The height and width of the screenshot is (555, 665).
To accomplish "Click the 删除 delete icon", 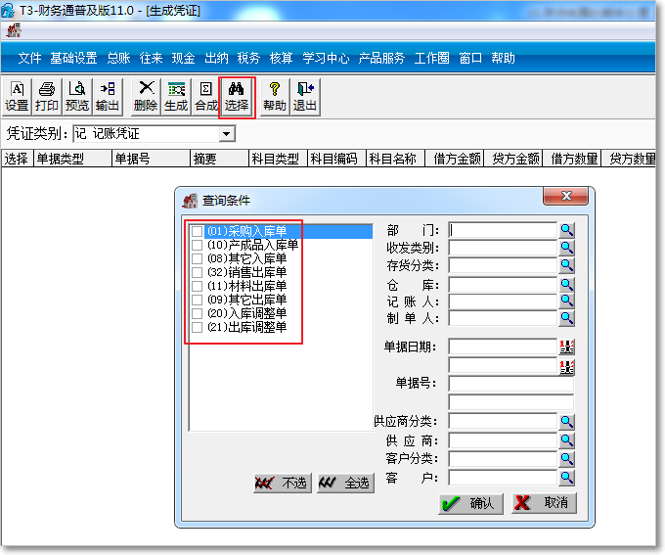I will (x=146, y=96).
